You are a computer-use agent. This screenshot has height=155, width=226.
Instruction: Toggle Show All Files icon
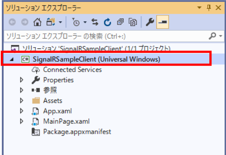click(x=133, y=22)
